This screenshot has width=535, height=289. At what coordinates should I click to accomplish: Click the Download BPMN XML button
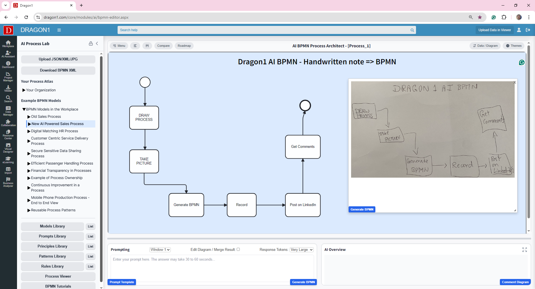click(58, 70)
